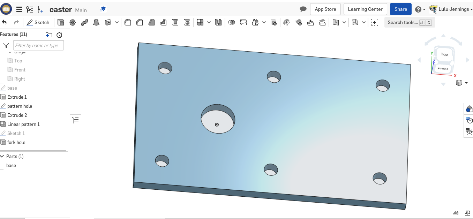Select the Shell tool
The image size is (473, 219).
pos(175,22)
